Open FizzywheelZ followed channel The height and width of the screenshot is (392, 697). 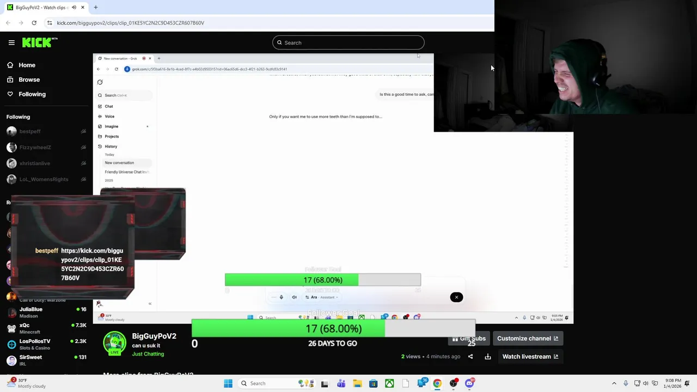click(x=46, y=147)
